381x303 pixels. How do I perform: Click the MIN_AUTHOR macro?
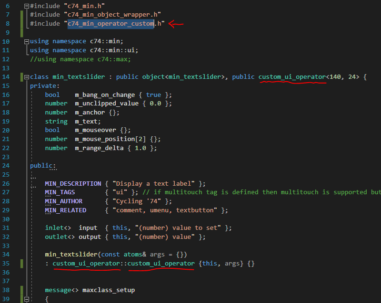(64, 201)
